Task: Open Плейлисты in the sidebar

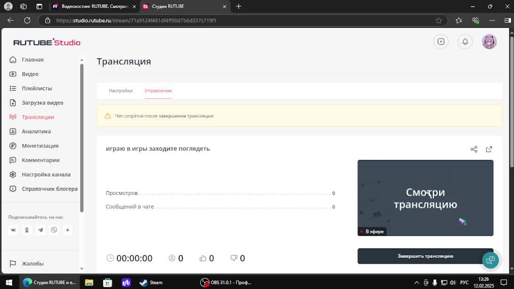Action: coord(37,88)
